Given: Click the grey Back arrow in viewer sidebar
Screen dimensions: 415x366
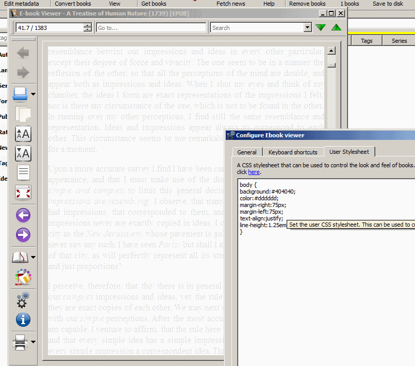Looking at the screenshot, I should pos(23,53).
